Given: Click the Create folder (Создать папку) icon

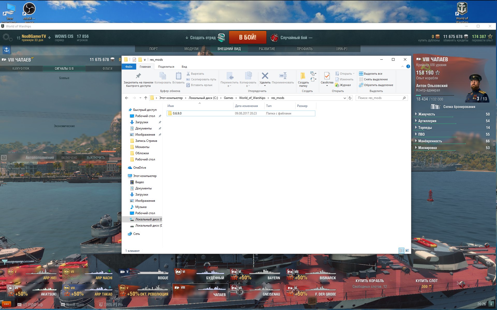Looking at the screenshot, I should coord(303,76).
